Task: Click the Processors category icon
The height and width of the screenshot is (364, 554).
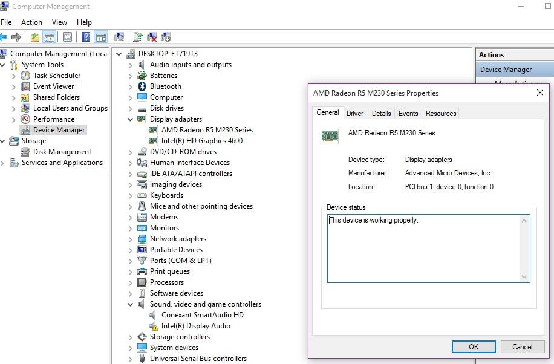Action: [x=142, y=282]
